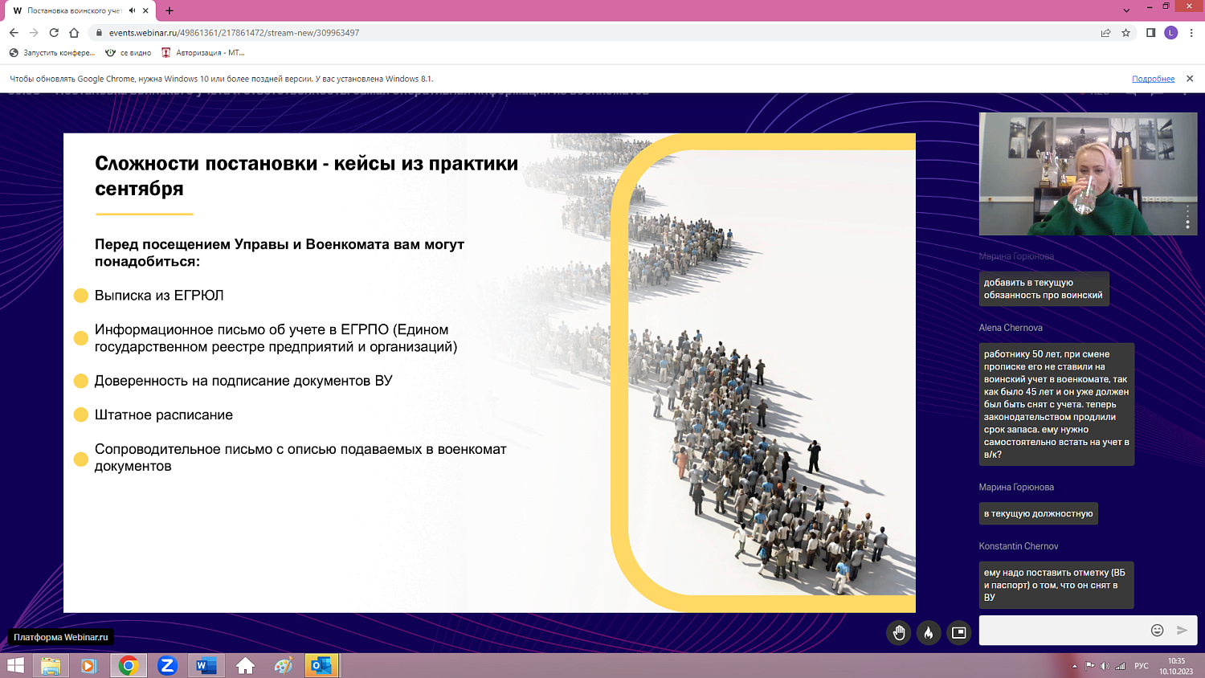This screenshot has height=678, width=1205.
Task: Enable picture-in-picture view mode
Action: (958, 631)
